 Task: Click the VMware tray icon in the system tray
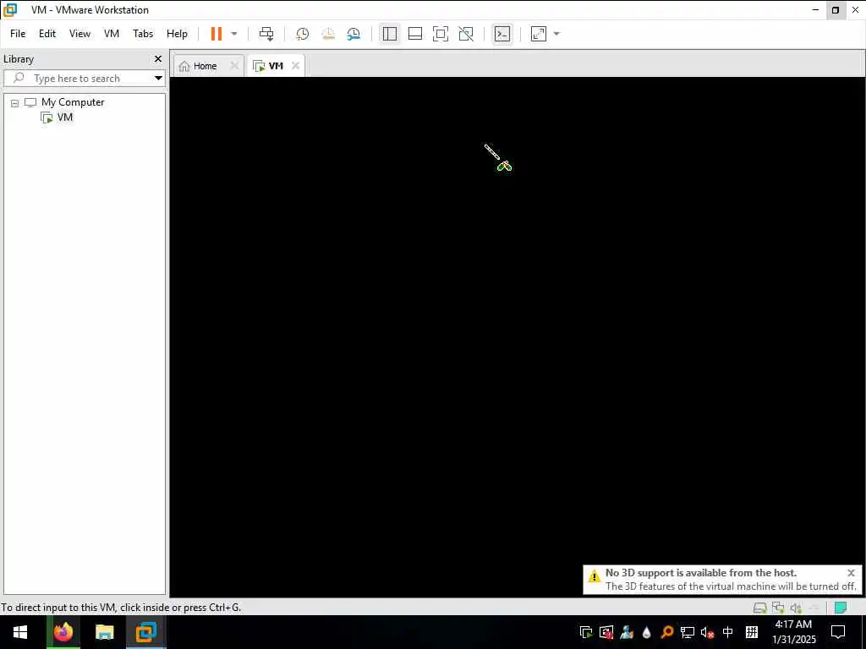click(586, 632)
